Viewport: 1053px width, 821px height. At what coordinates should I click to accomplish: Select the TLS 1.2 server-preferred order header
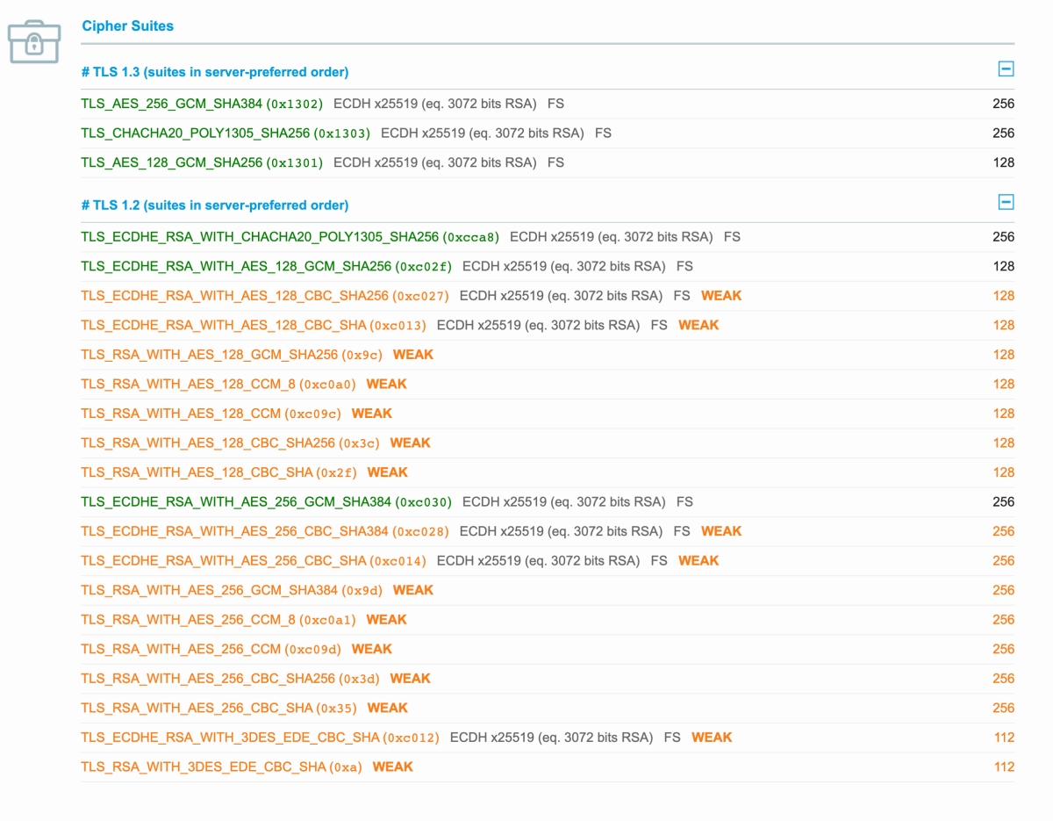(214, 205)
